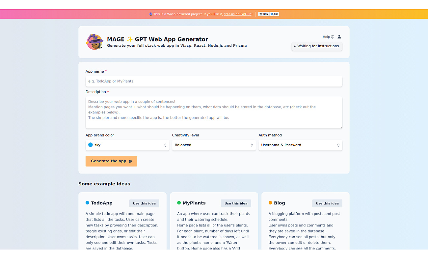This screenshot has width=428, height=259.
Task: Click the App name label
Action: 95,71
